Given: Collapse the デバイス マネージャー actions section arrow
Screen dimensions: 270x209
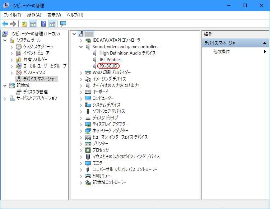Looking at the screenshot, I should click(x=265, y=43).
